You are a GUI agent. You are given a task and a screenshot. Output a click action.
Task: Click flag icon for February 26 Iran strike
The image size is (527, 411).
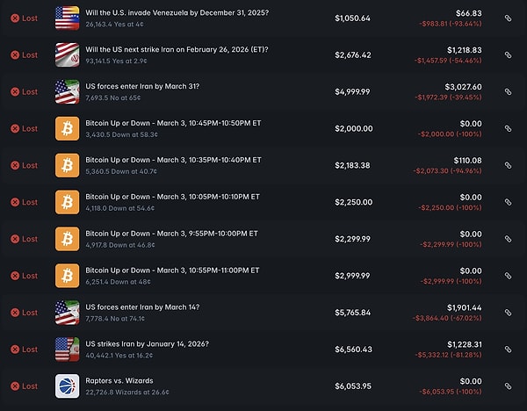67,54
